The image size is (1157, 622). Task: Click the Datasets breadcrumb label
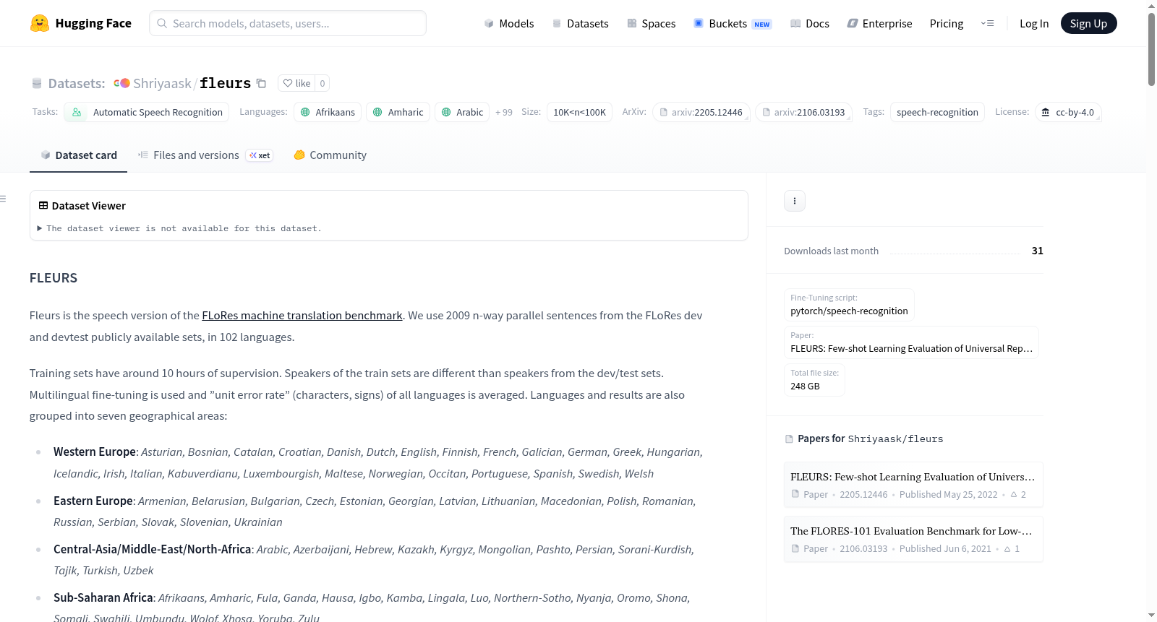[77, 83]
